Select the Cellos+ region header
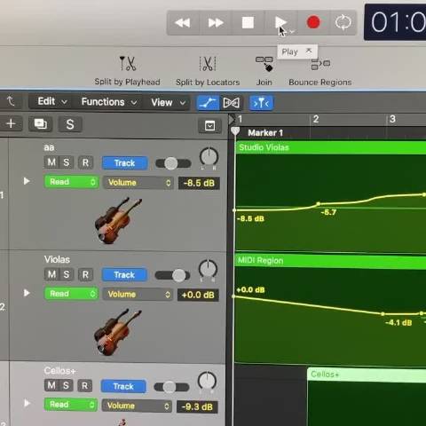The image size is (426, 426). (367, 375)
